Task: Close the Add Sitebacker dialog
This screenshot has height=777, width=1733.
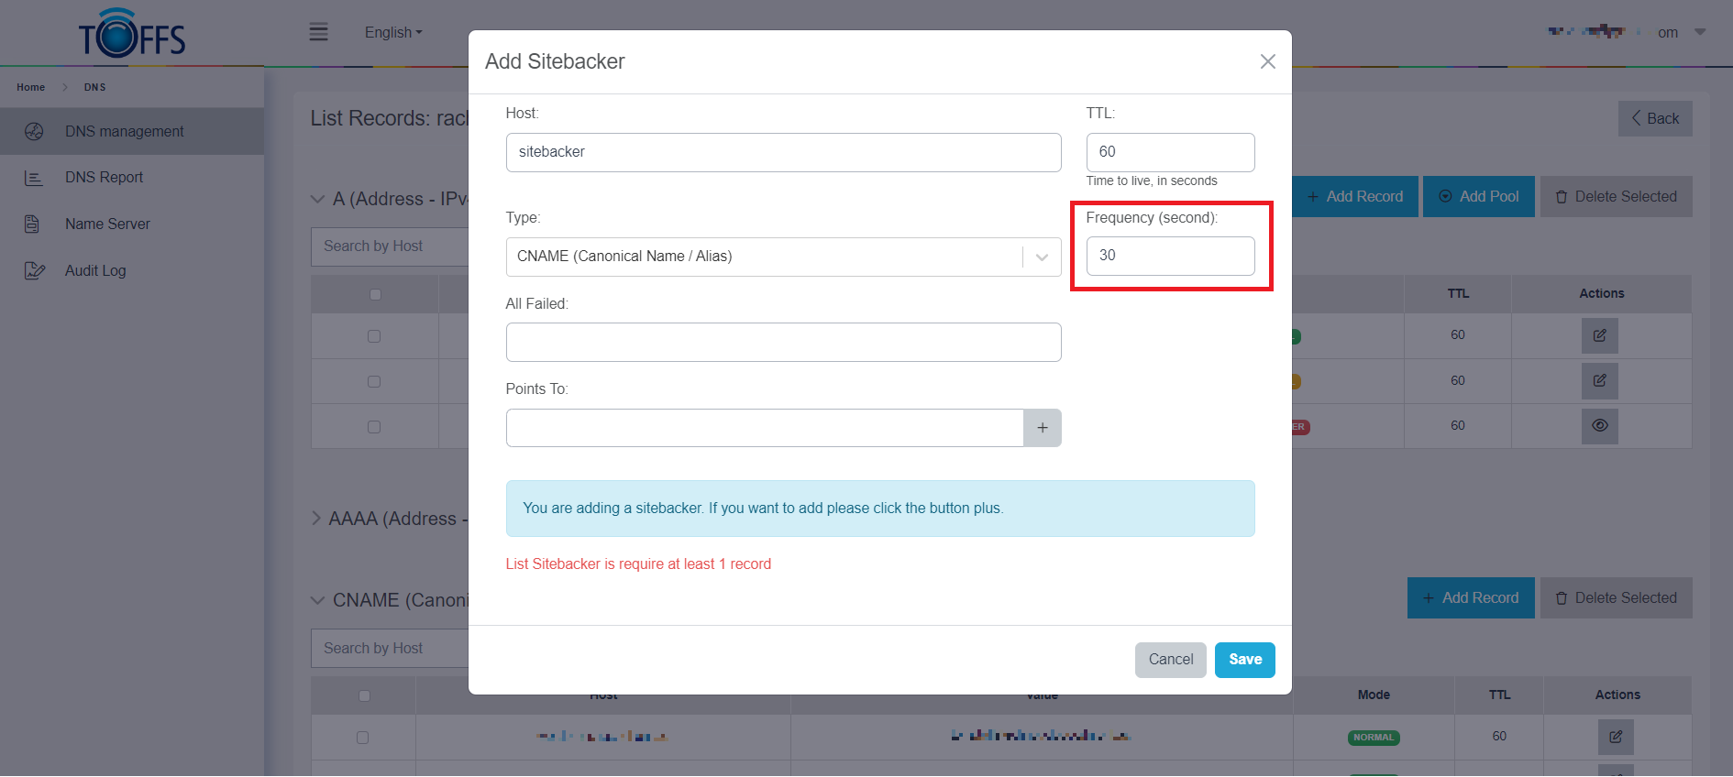Action: click(x=1267, y=61)
